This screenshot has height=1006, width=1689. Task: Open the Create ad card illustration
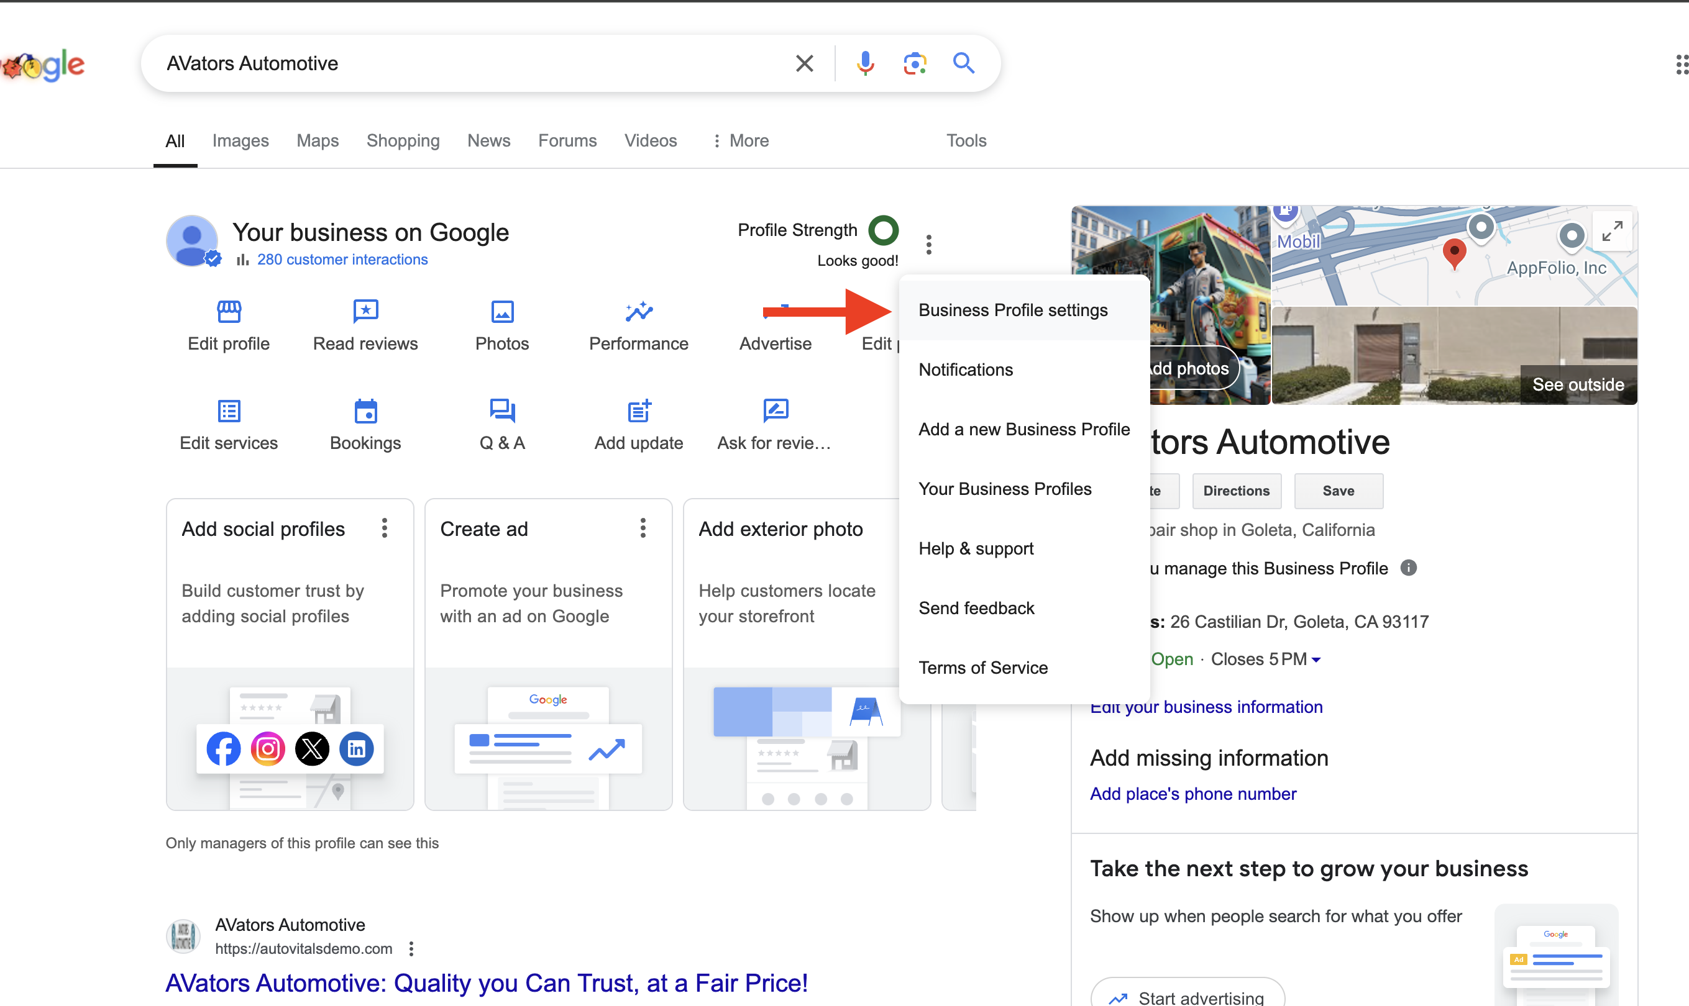tap(548, 739)
